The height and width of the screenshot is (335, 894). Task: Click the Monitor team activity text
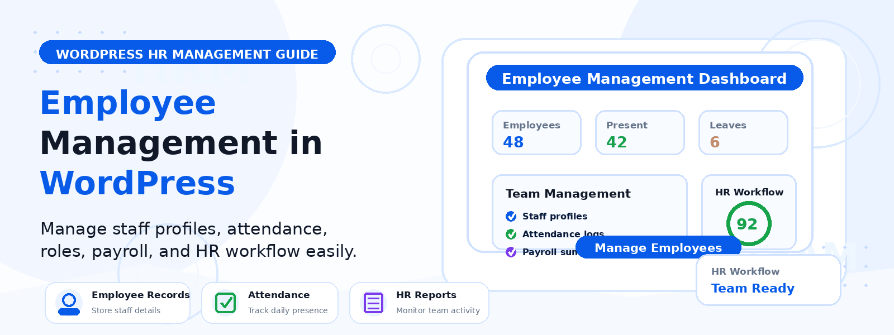coord(438,310)
